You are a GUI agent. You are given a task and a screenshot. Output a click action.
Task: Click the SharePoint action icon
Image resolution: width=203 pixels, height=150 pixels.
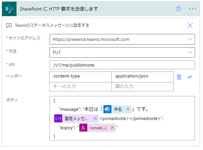(x=9, y=9)
